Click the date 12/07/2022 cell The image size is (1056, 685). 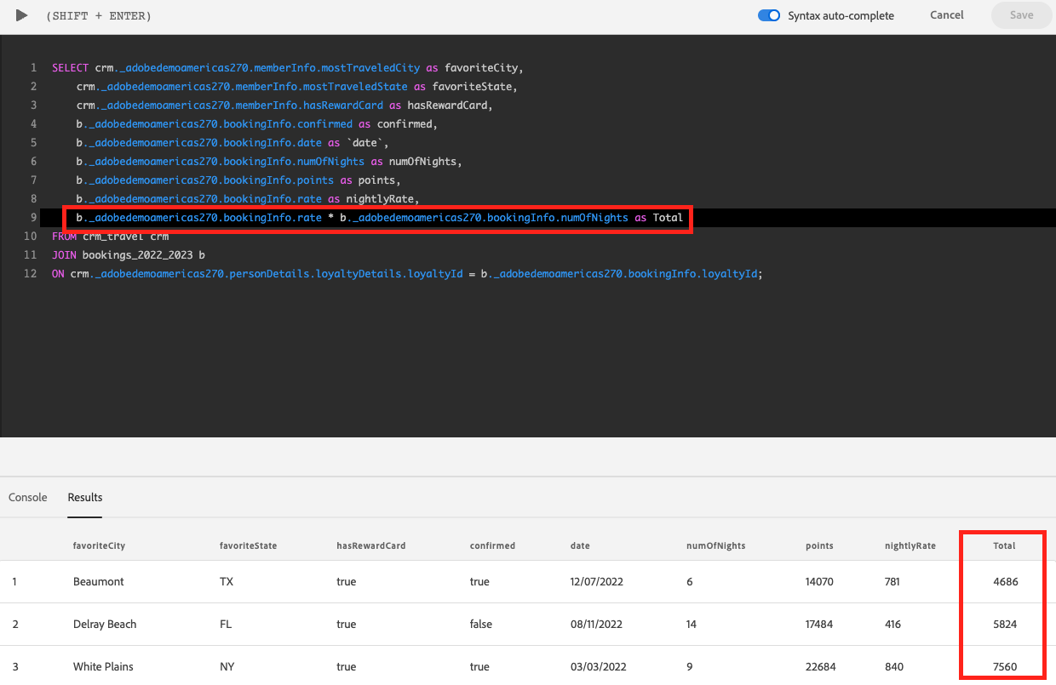(x=597, y=582)
